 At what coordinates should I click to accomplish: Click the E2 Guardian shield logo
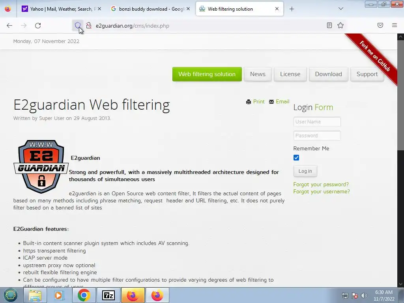click(x=41, y=167)
